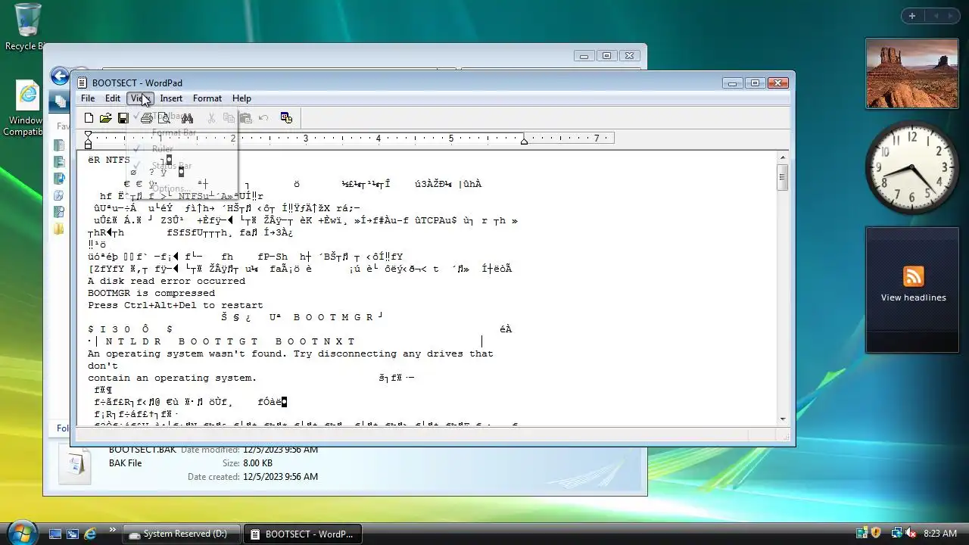The height and width of the screenshot is (545, 969).
Task: Click the '8.00 KB' size value
Action: pos(257,463)
